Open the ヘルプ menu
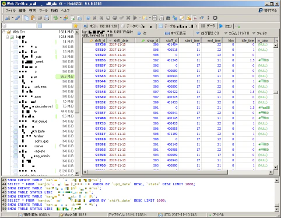Image resolution: width=281 pixels, height=218 pixels. tap(65, 11)
